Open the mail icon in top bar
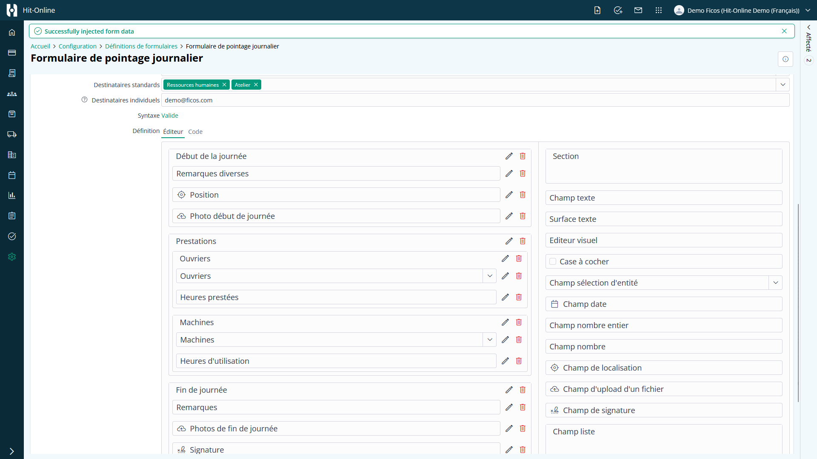Viewport: 817px width, 459px height. tap(638, 10)
